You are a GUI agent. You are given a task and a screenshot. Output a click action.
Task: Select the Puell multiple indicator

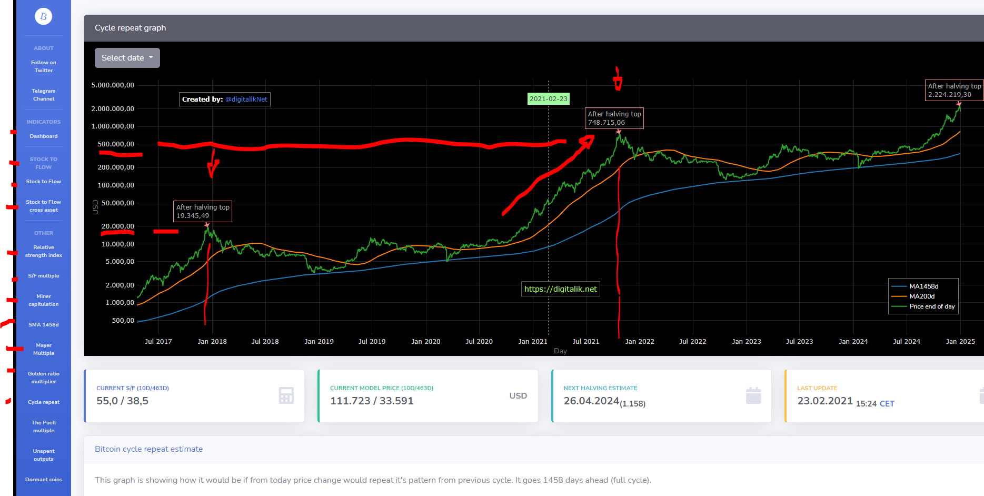click(43, 426)
